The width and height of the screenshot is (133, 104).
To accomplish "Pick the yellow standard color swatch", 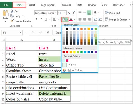I will point(74,52).
